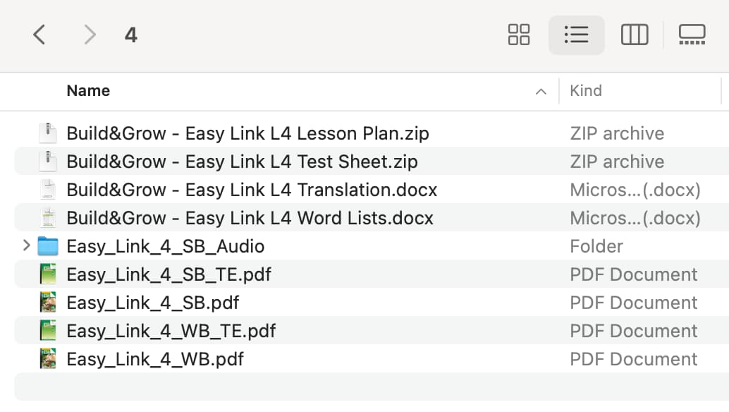Select Easy_Link_4_SB_TE.pdf file
This screenshot has height=412, width=729.
[x=372, y=274]
